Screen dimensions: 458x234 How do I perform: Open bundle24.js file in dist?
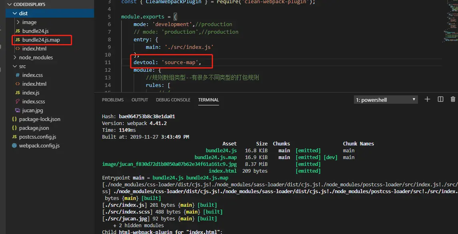(35, 31)
